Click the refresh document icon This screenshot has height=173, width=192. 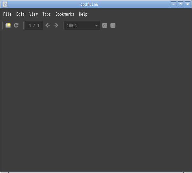tap(16, 25)
